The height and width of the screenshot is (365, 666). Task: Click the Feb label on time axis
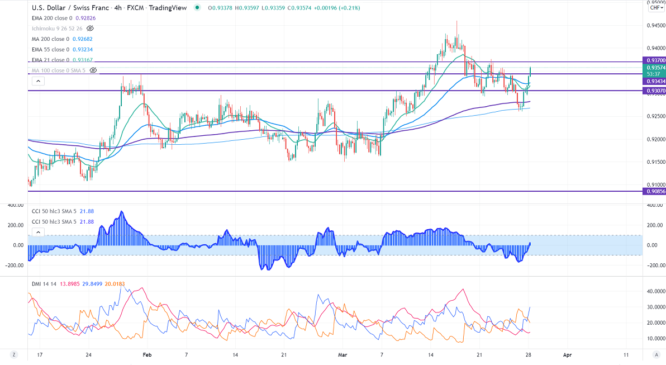pos(147,355)
